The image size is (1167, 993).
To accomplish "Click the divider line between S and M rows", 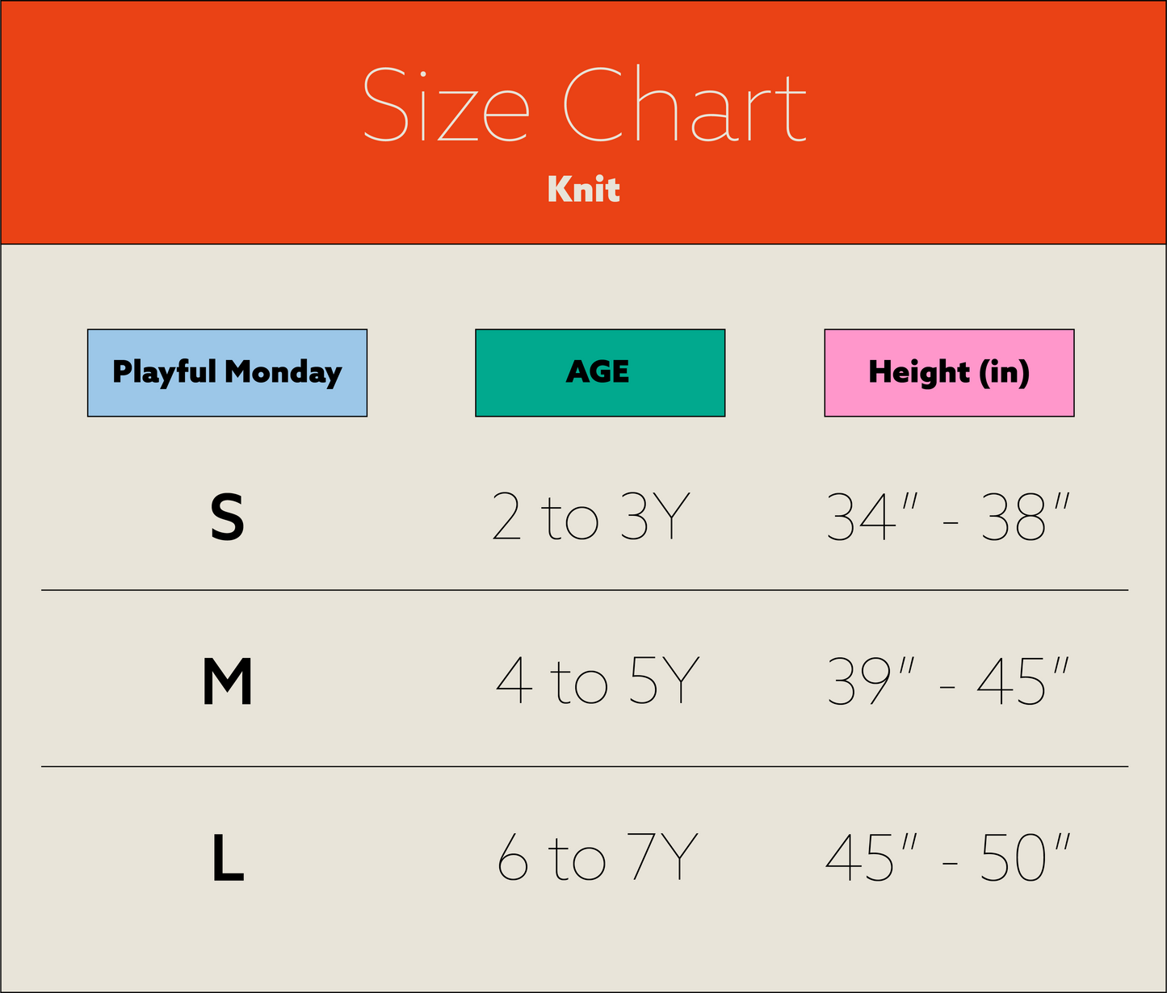I will [584, 590].
